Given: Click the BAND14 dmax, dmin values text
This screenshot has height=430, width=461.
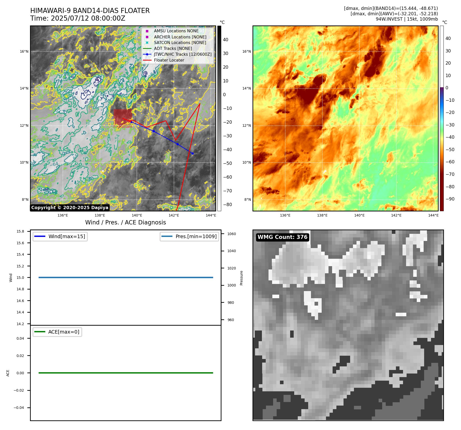Looking at the screenshot, I should [391, 8].
